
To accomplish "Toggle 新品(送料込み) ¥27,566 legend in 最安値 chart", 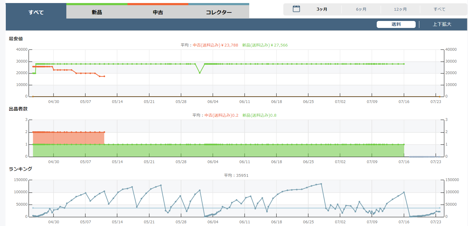I will 265,45.
